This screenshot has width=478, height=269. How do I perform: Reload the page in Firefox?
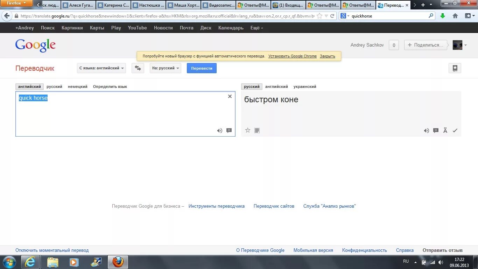pyautogui.click(x=332, y=16)
